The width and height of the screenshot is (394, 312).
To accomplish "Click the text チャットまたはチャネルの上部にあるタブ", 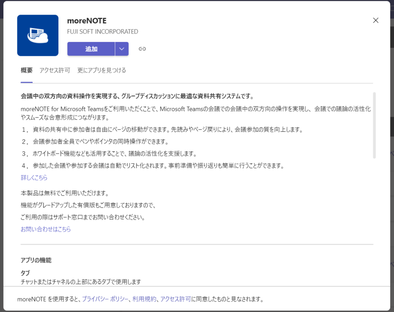I will click(81, 282).
